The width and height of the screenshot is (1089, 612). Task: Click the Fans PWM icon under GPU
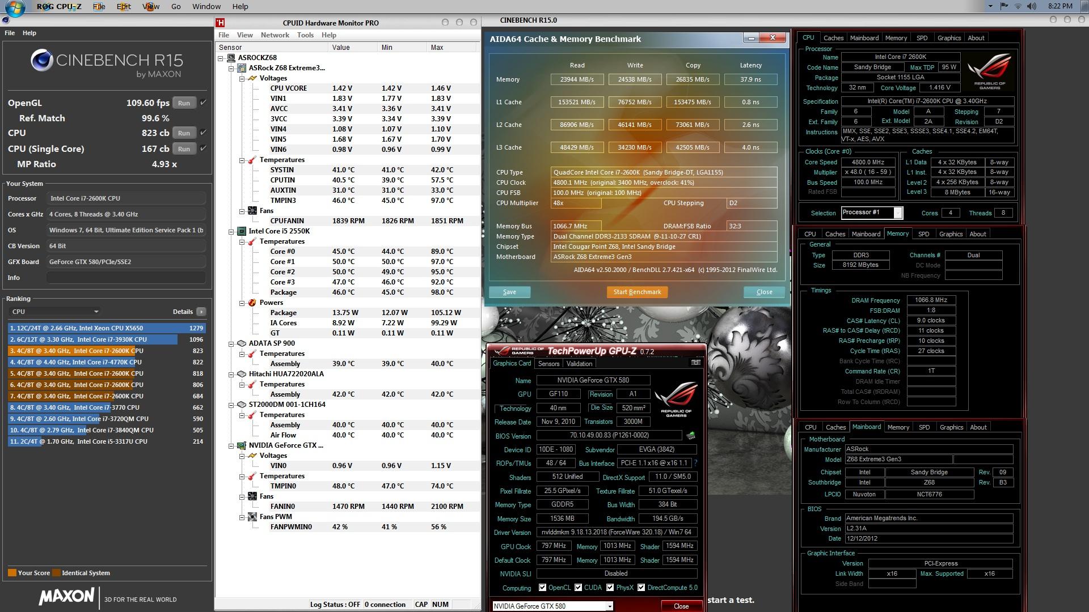point(252,517)
